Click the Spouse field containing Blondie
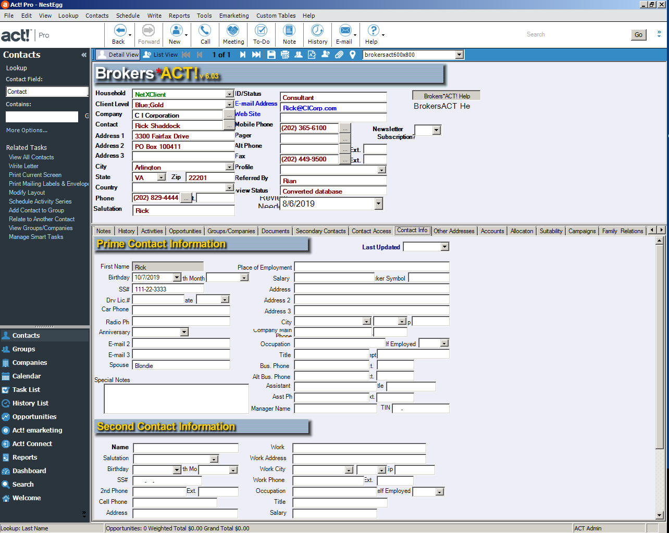 click(x=181, y=365)
